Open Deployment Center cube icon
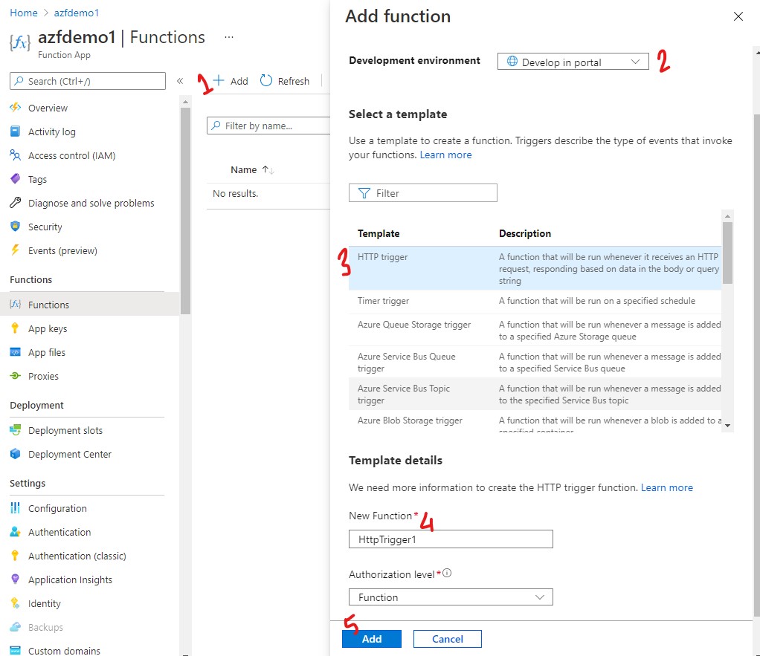This screenshot has width=760, height=656. pos(15,454)
